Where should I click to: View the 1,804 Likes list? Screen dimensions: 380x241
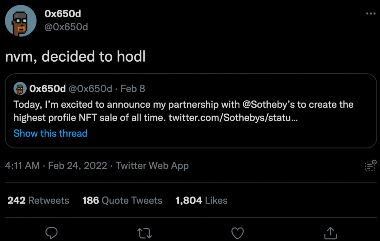pos(201,201)
